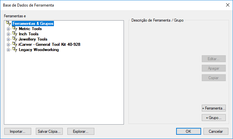Click the Explorar... button
The width and height of the screenshot is (233, 139).
81,131
